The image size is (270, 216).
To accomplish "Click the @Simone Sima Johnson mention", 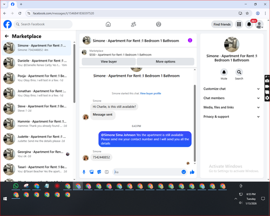I will (x=118, y=135).
